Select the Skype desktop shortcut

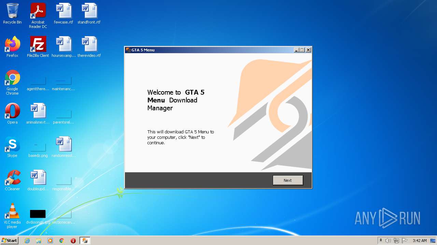pos(12,147)
